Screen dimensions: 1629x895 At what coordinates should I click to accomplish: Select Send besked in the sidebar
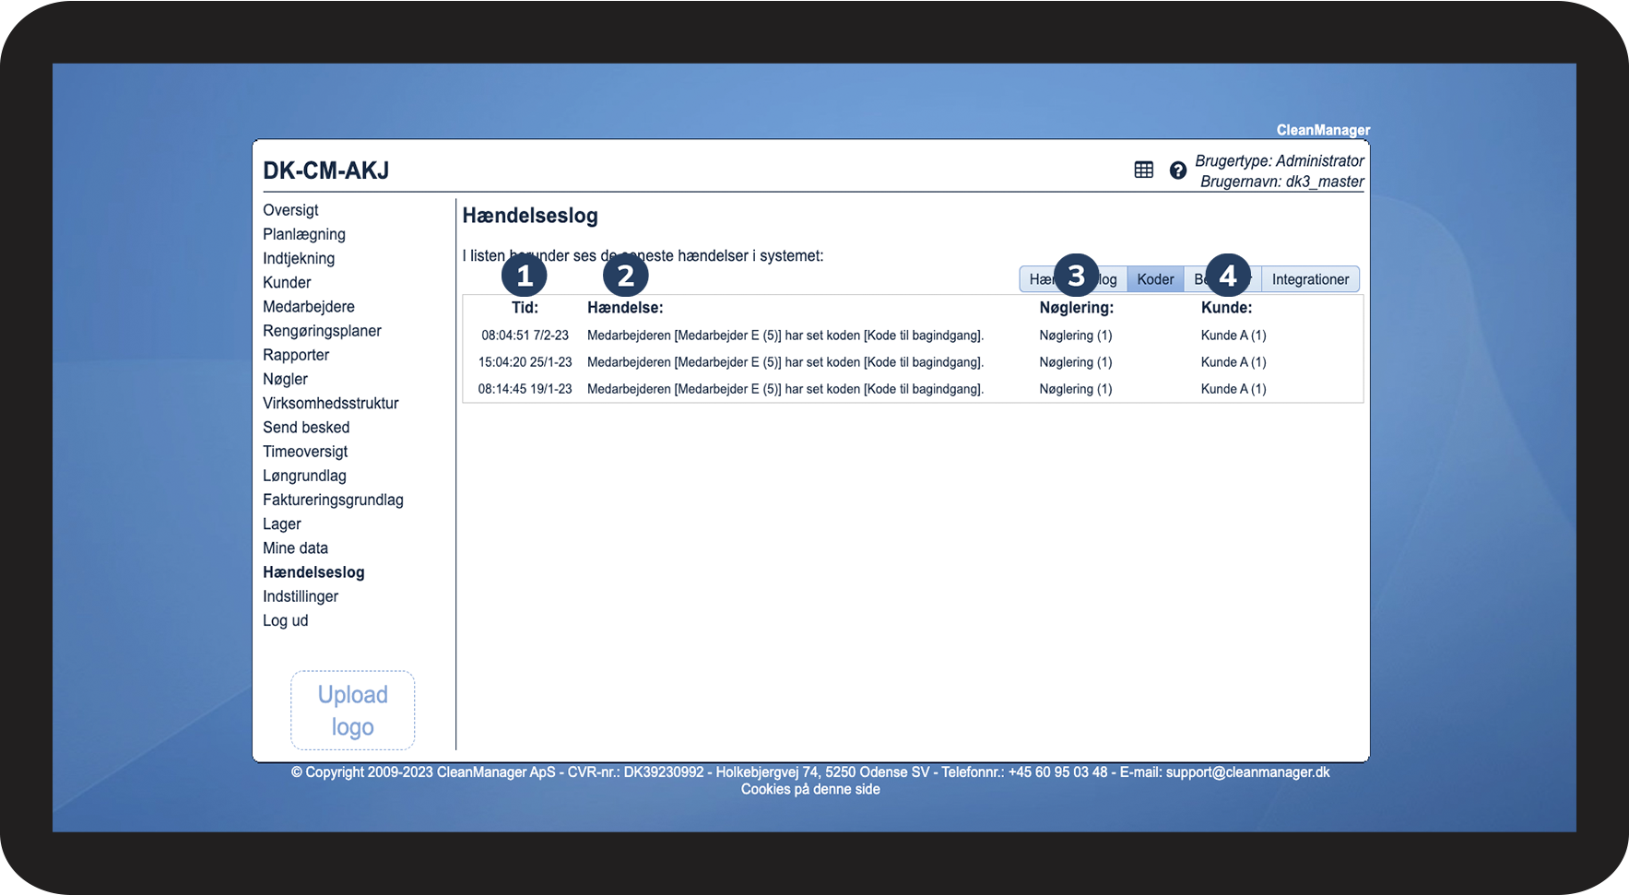tap(306, 427)
